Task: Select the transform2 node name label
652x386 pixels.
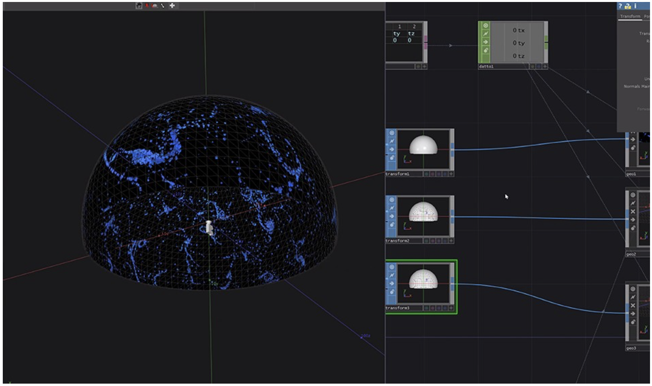Action: coord(397,241)
